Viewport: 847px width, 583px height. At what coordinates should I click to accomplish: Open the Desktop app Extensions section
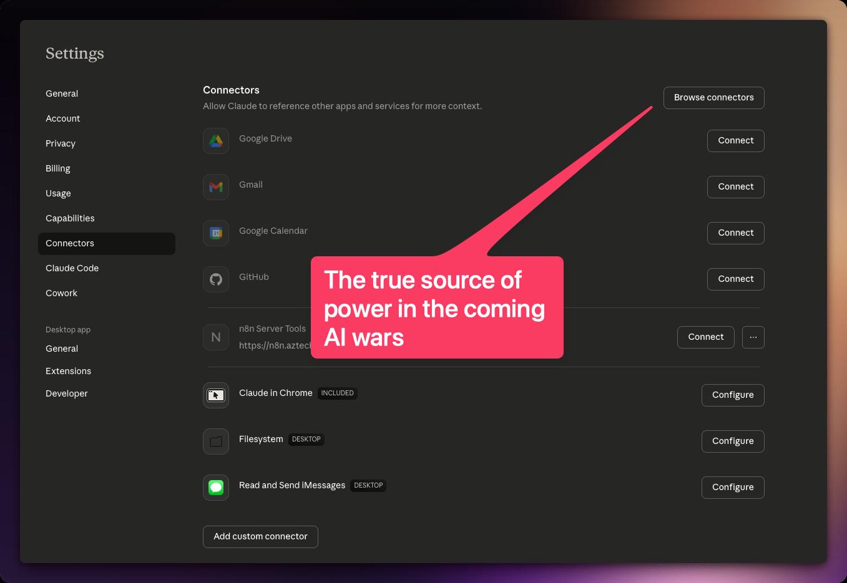(x=68, y=371)
